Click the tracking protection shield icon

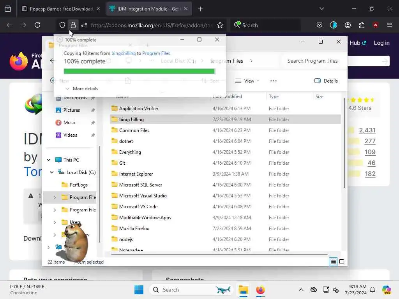[x=62, y=25]
